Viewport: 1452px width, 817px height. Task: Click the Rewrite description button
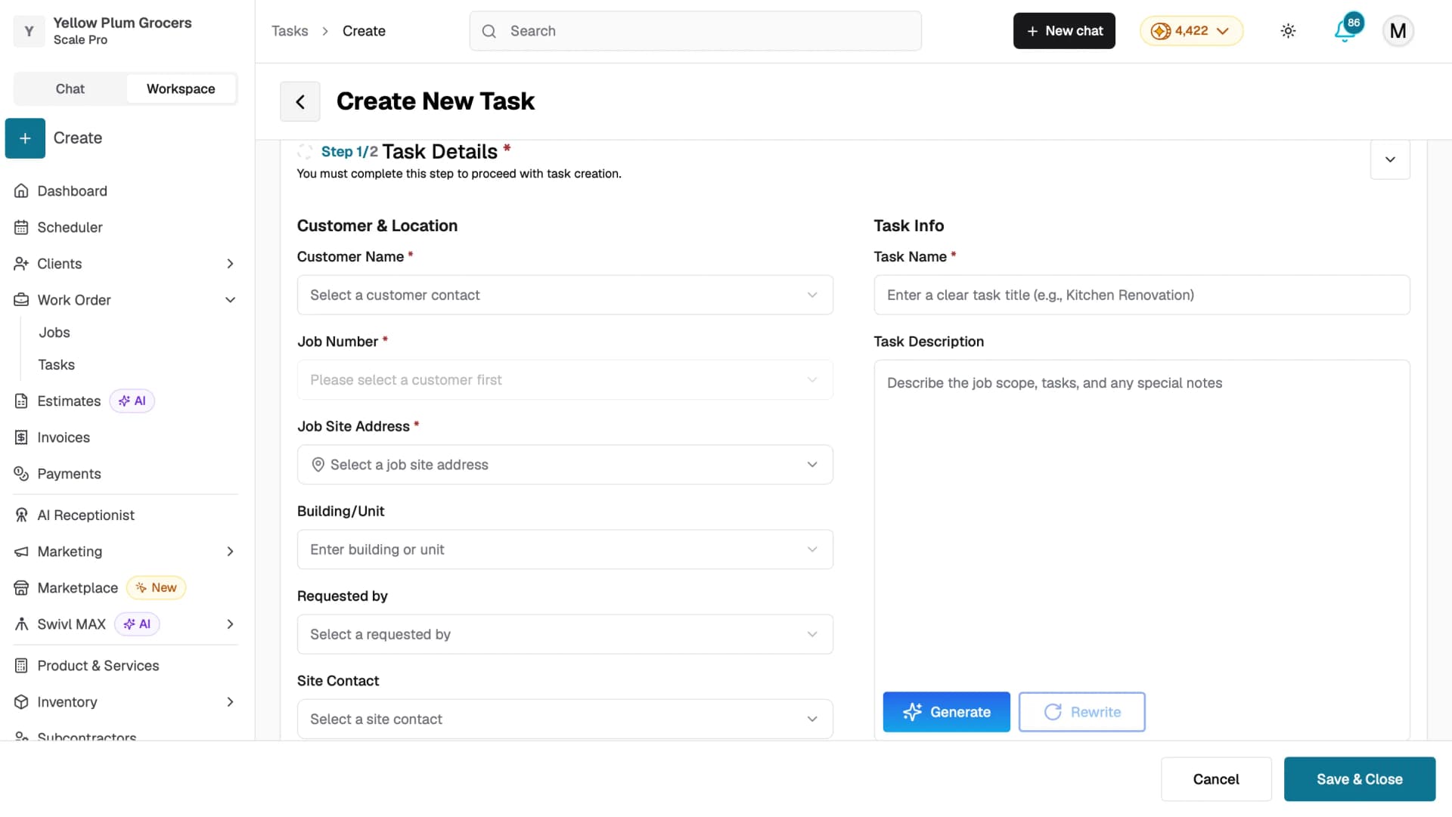(1081, 712)
